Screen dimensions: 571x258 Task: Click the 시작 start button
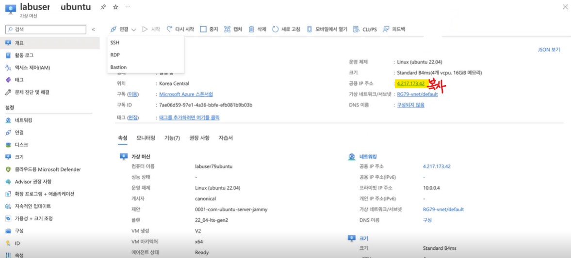click(151, 30)
